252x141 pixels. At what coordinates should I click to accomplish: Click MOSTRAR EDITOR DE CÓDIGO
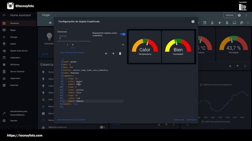(71, 120)
